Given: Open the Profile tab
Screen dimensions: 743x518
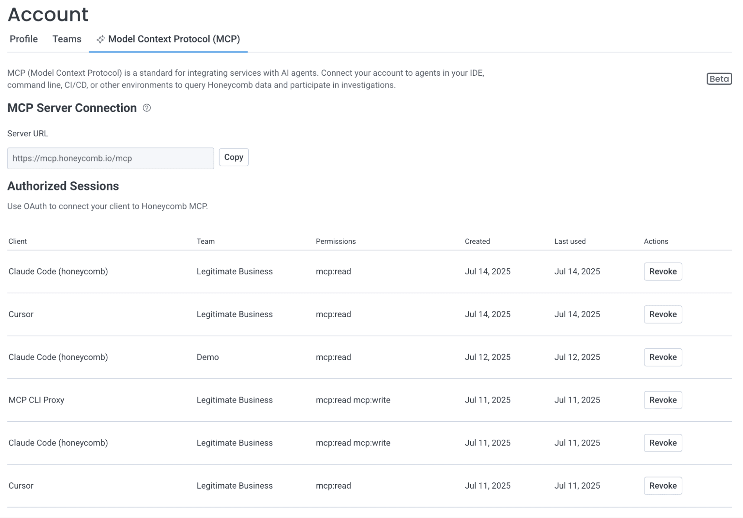Looking at the screenshot, I should pos(24,39).
